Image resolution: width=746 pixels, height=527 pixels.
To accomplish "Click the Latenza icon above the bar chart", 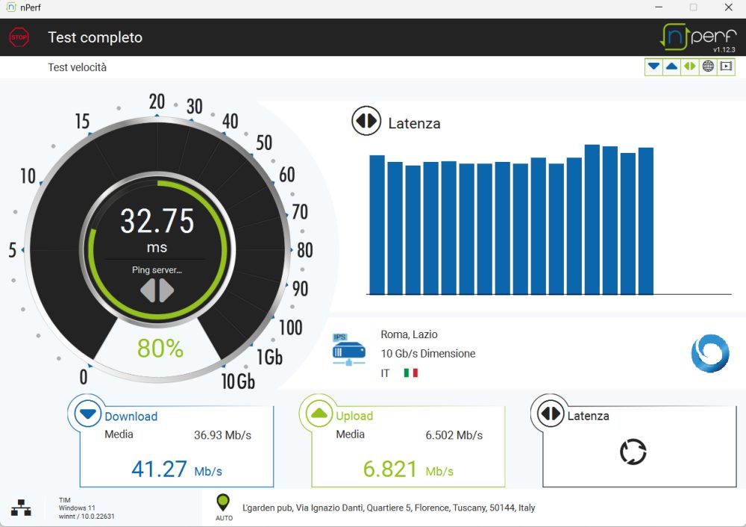I will 366,121.
